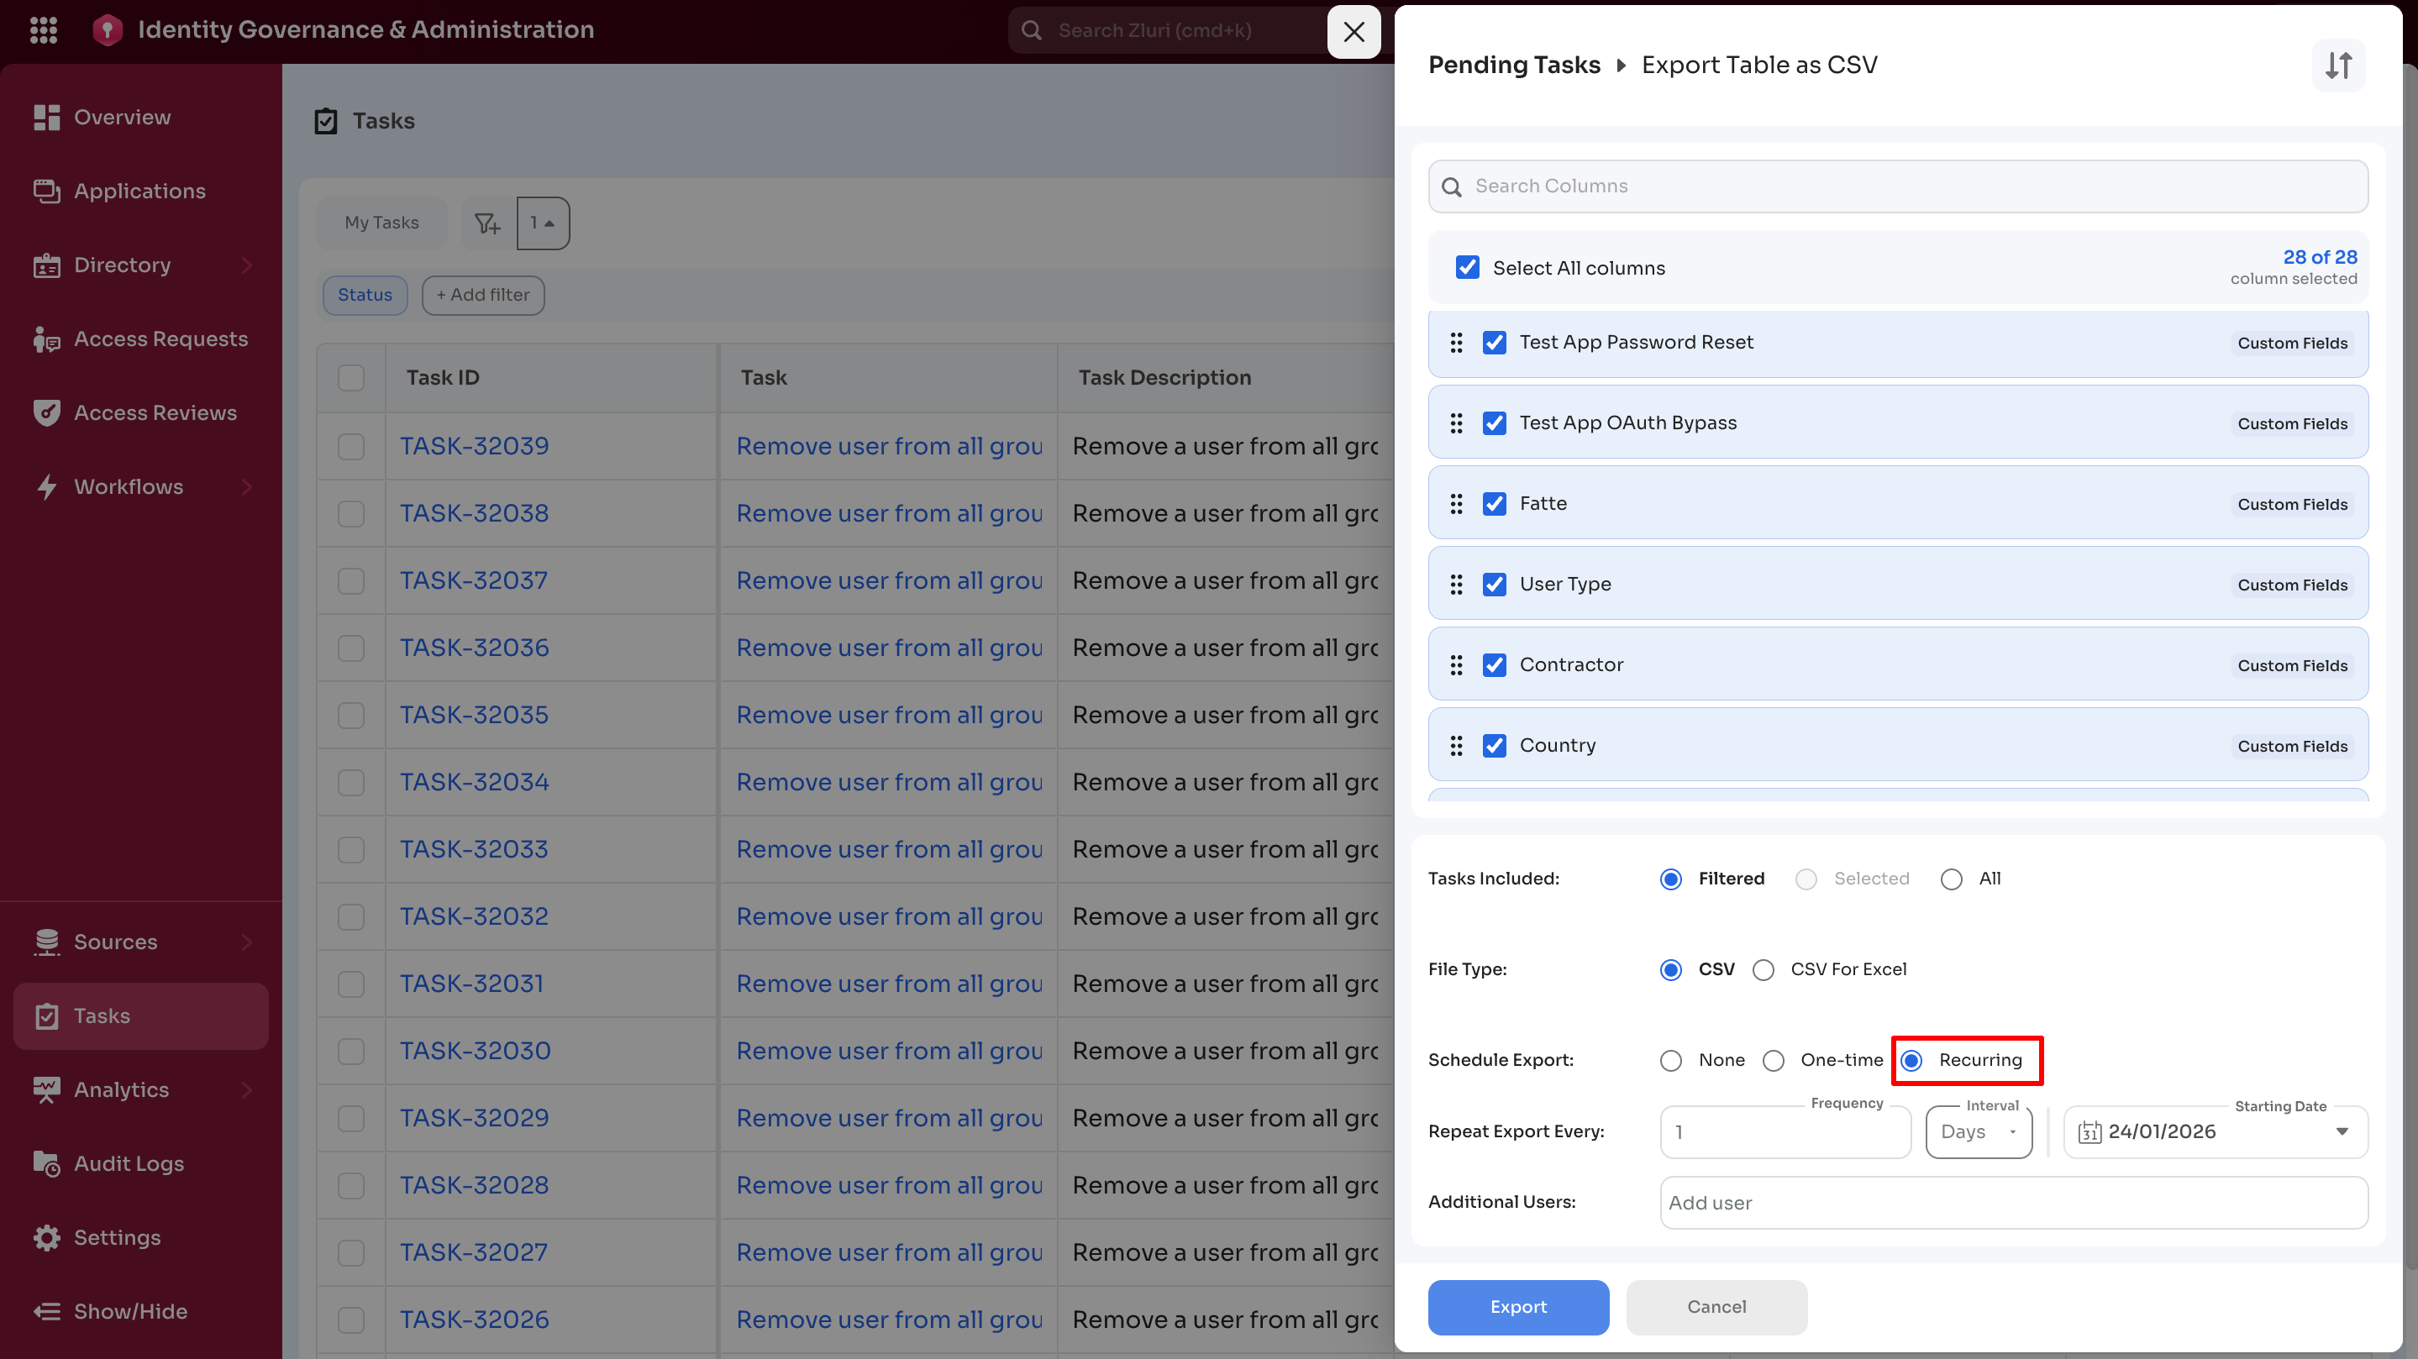Open the calendar icon beside the starting date
Screen dimensions: 2418x1359
click(2089, 1132)
